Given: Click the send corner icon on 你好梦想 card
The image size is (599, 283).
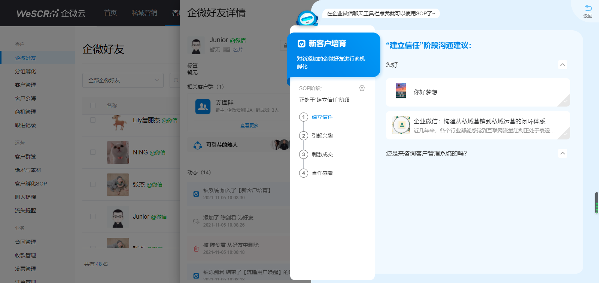Looking at the screenshot, I should (565, 101).
